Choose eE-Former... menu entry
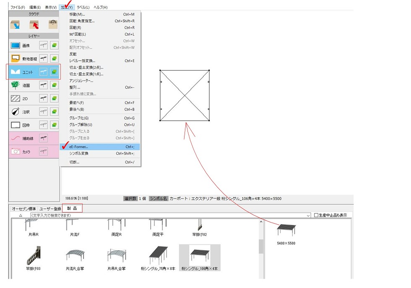411x288 pixels. pyautogui.click(x=100, y=147)
